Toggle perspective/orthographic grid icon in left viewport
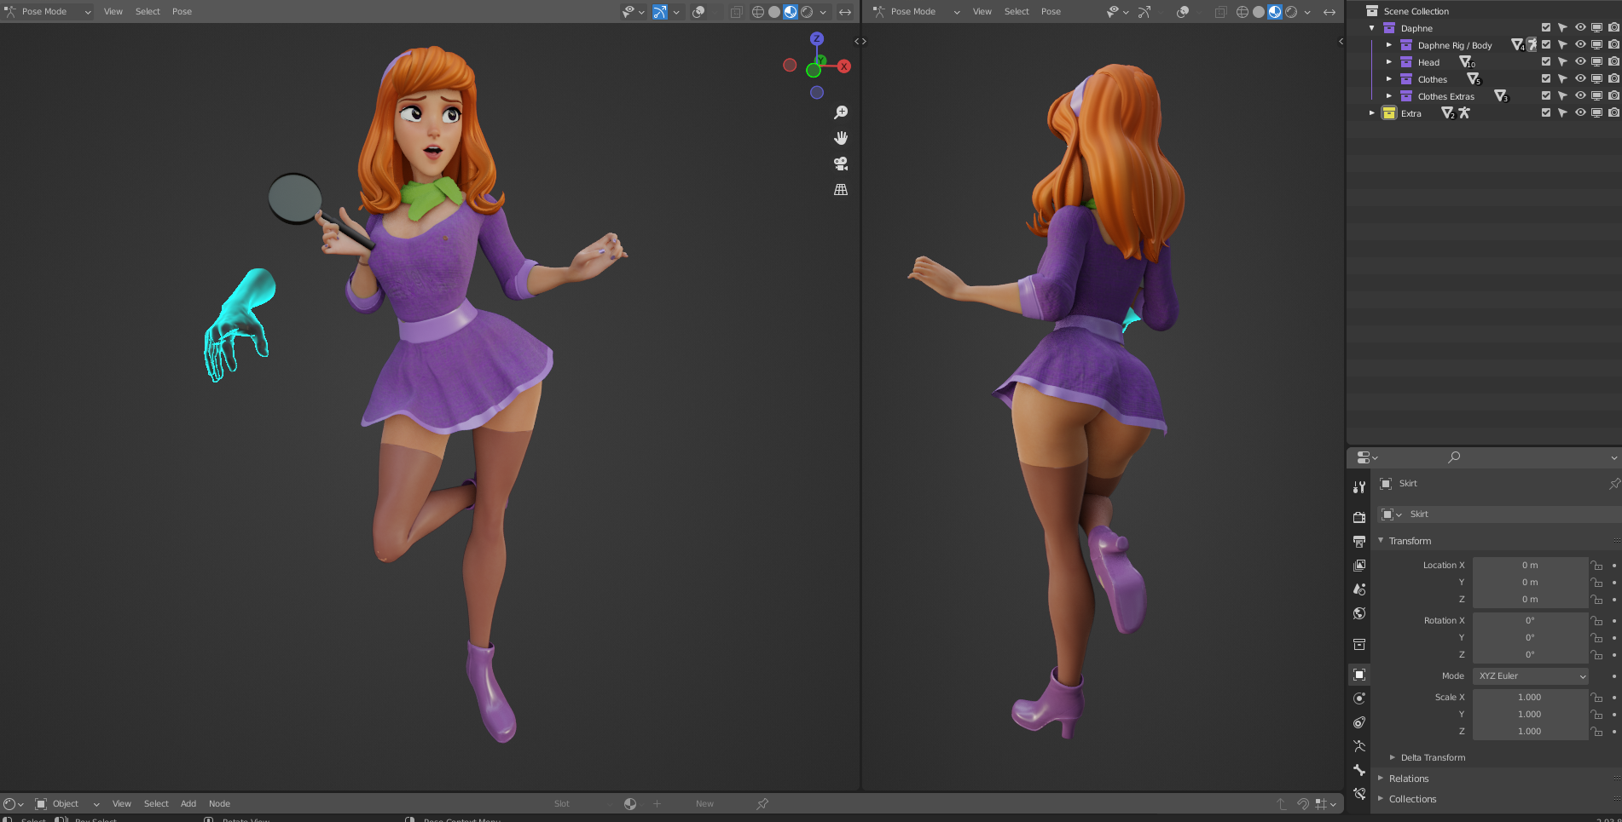The height and width of the screenshot is (822, 1622). 841,189
